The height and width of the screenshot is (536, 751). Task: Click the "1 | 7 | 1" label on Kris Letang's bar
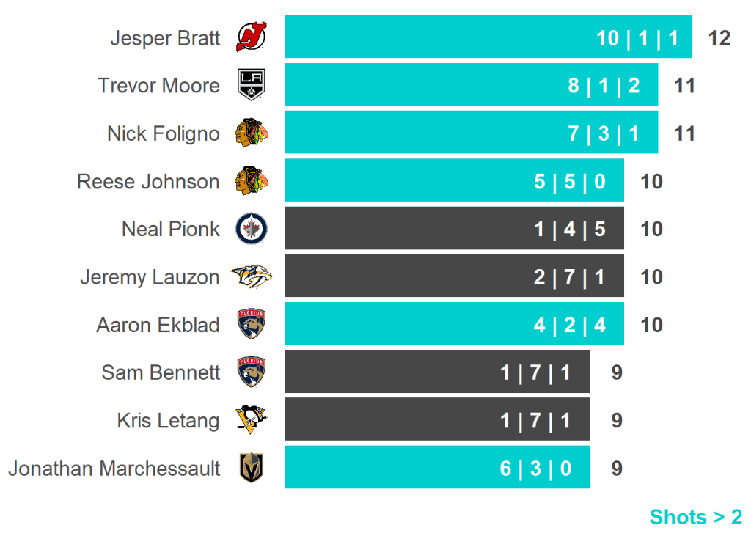tap(535, 420)
